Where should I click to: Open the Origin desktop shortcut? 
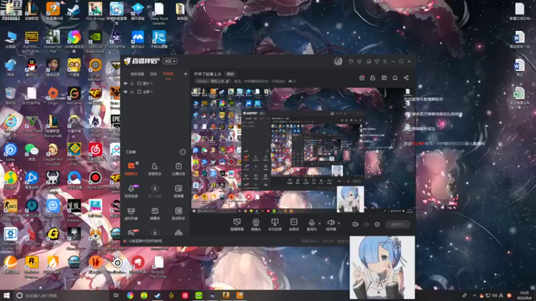(53, 96)
